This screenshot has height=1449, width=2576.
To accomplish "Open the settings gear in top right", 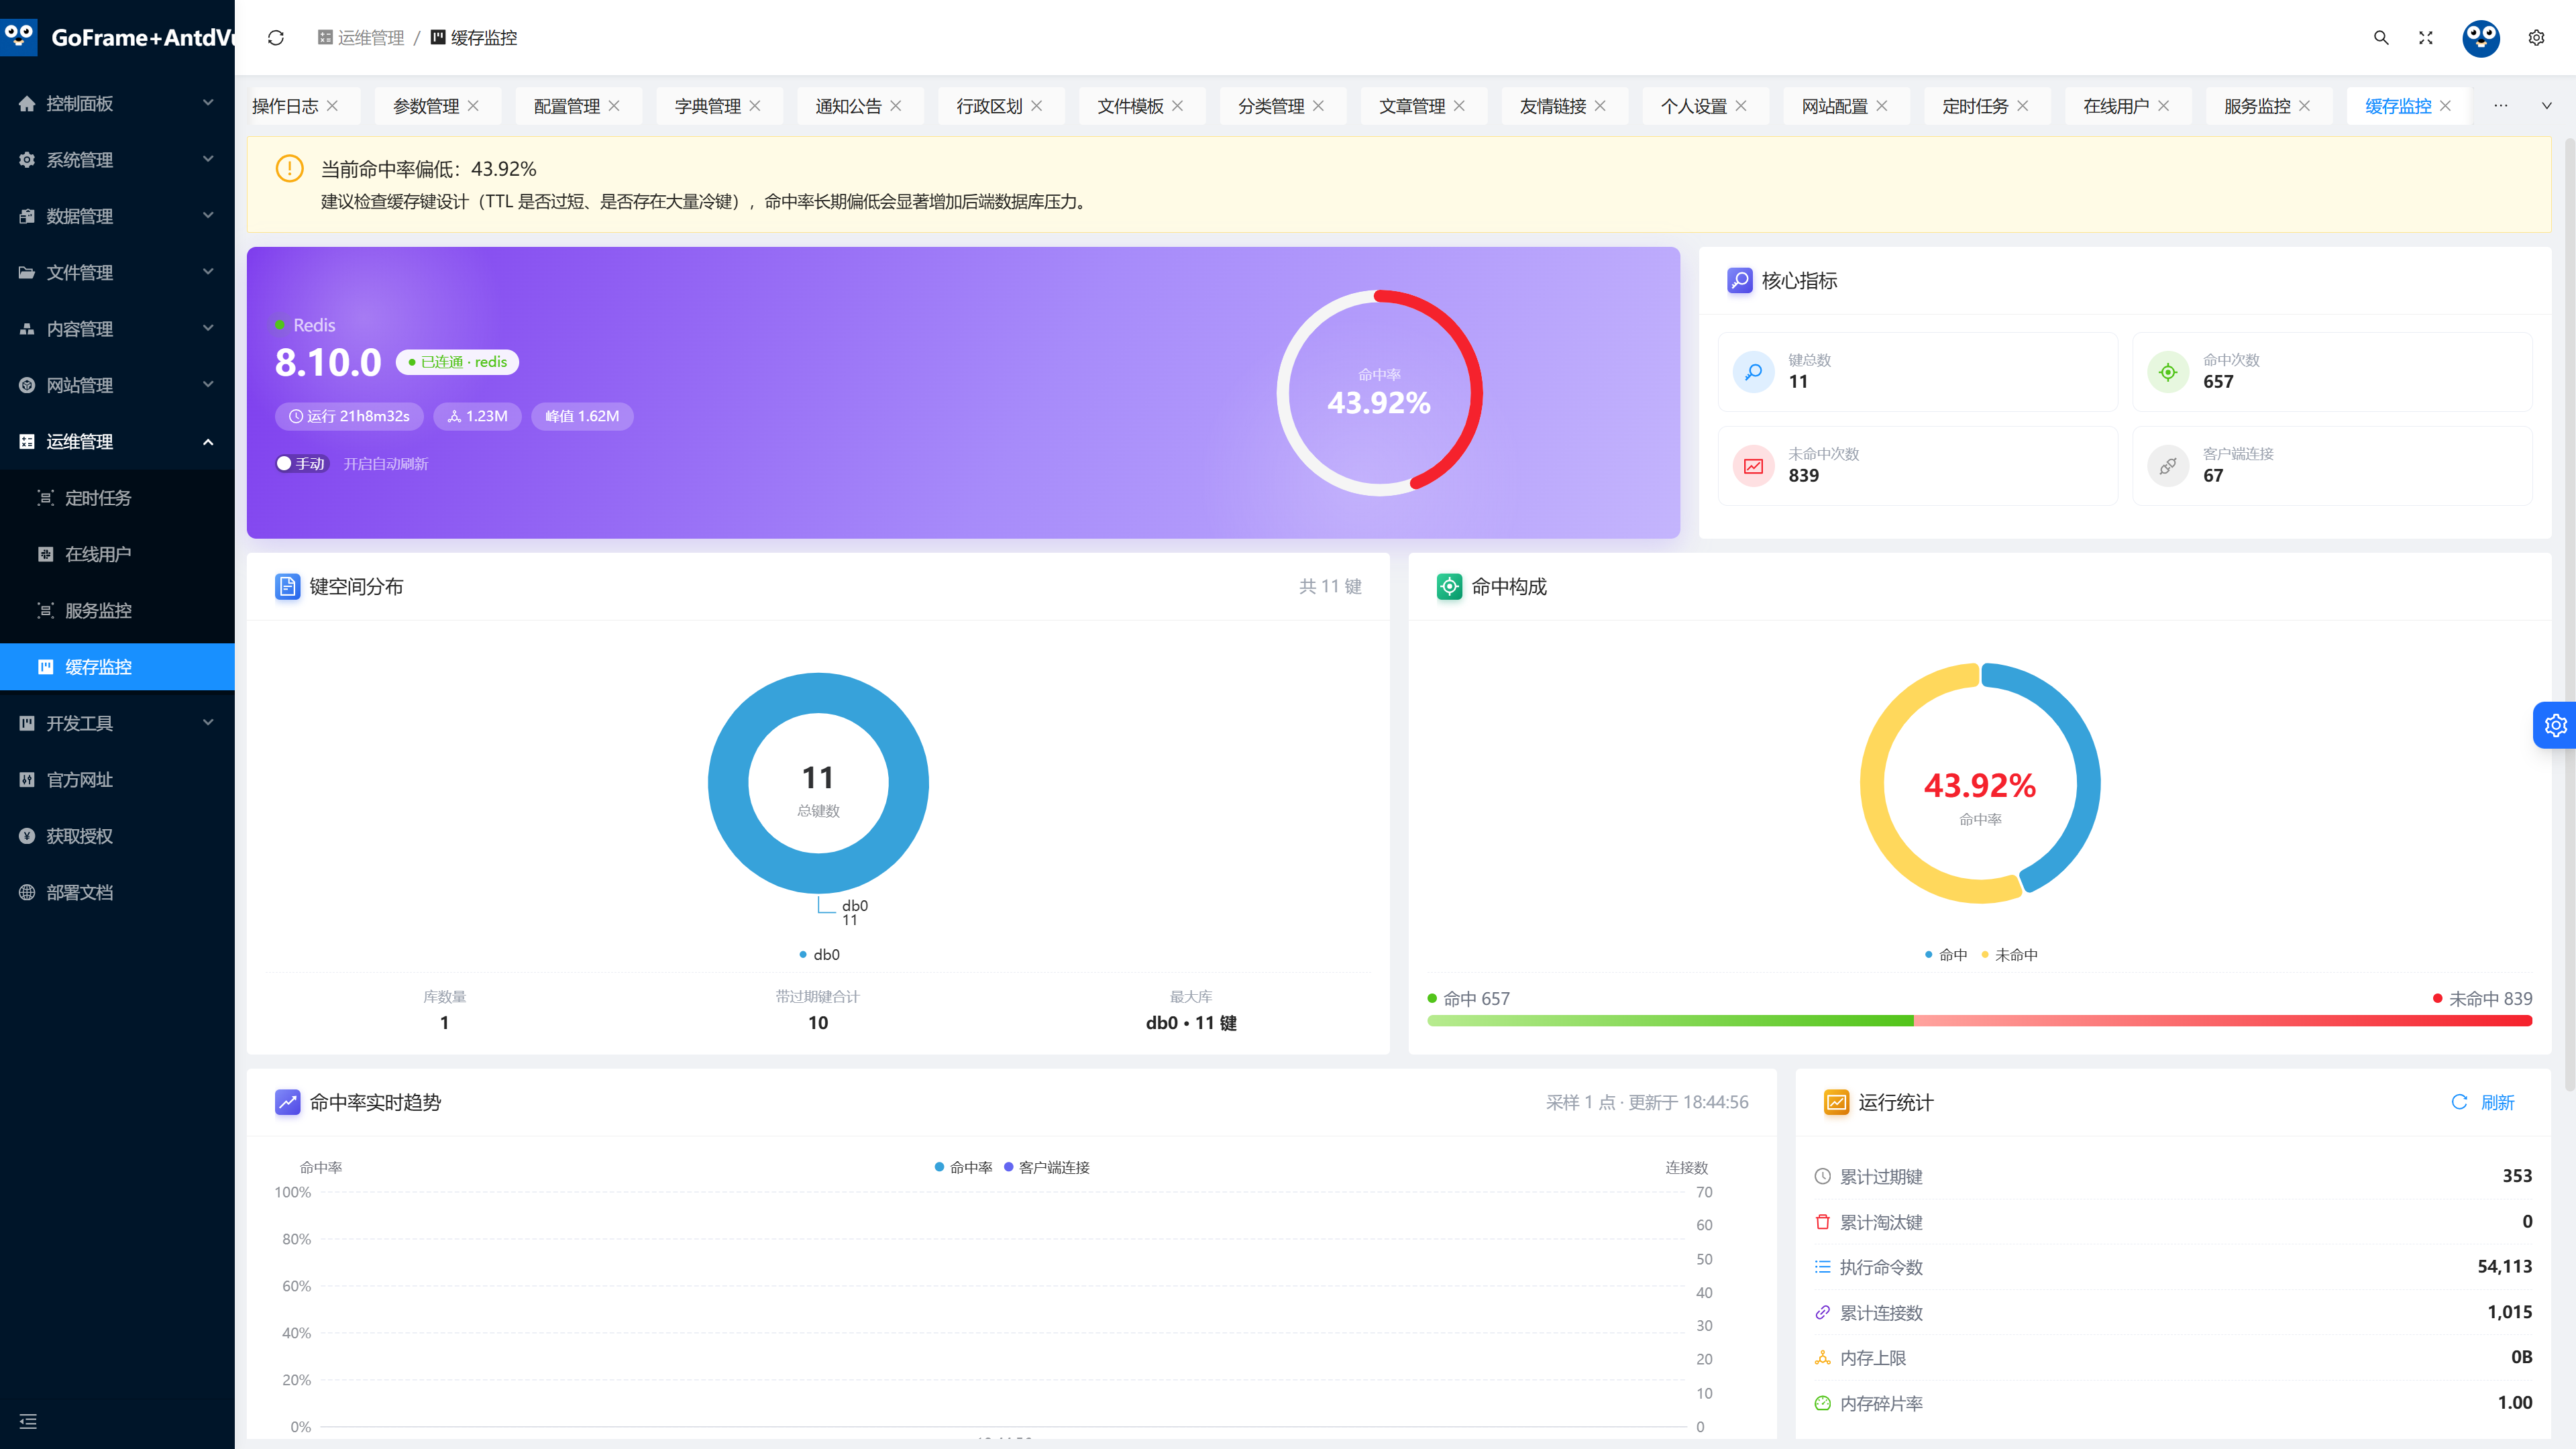I will click(2536, 38).
